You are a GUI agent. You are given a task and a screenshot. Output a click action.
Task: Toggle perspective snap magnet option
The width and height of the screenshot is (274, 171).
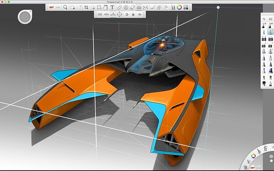pos(126,14)
